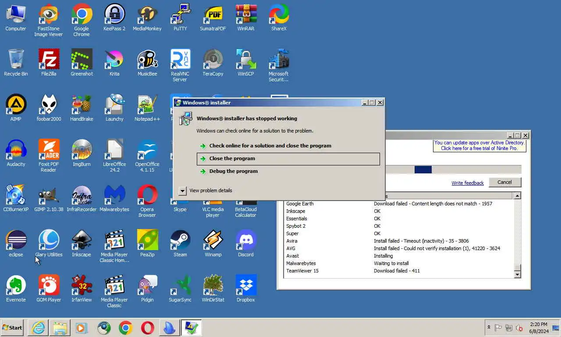The image size is (561, 337).
Task: Select the AIMP desktop icon
Action: click(x=16, y=108)
